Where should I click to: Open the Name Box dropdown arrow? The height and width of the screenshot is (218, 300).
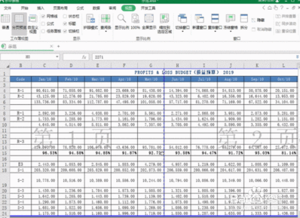point(57,57)
